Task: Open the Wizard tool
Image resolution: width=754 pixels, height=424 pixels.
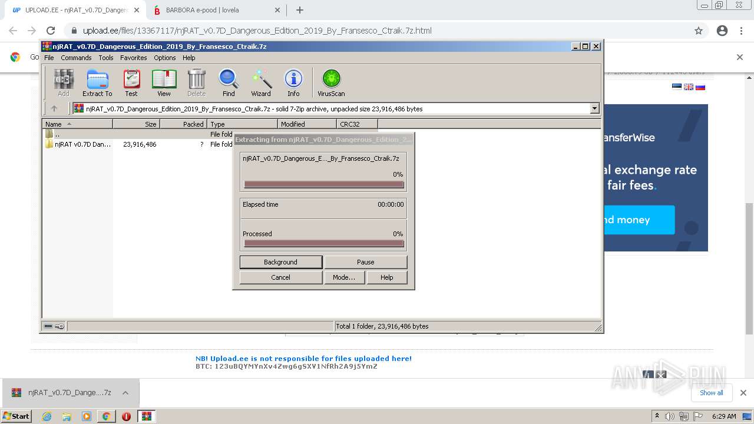Action: click(x=261, y=82)
